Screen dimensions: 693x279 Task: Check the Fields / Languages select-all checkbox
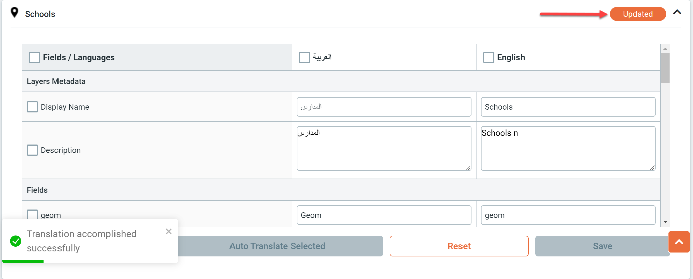click(35, 58)
